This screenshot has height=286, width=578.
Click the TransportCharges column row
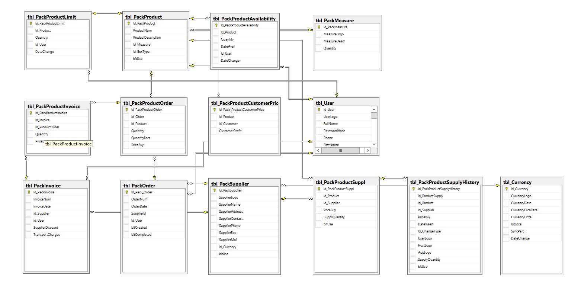[56, 235]
